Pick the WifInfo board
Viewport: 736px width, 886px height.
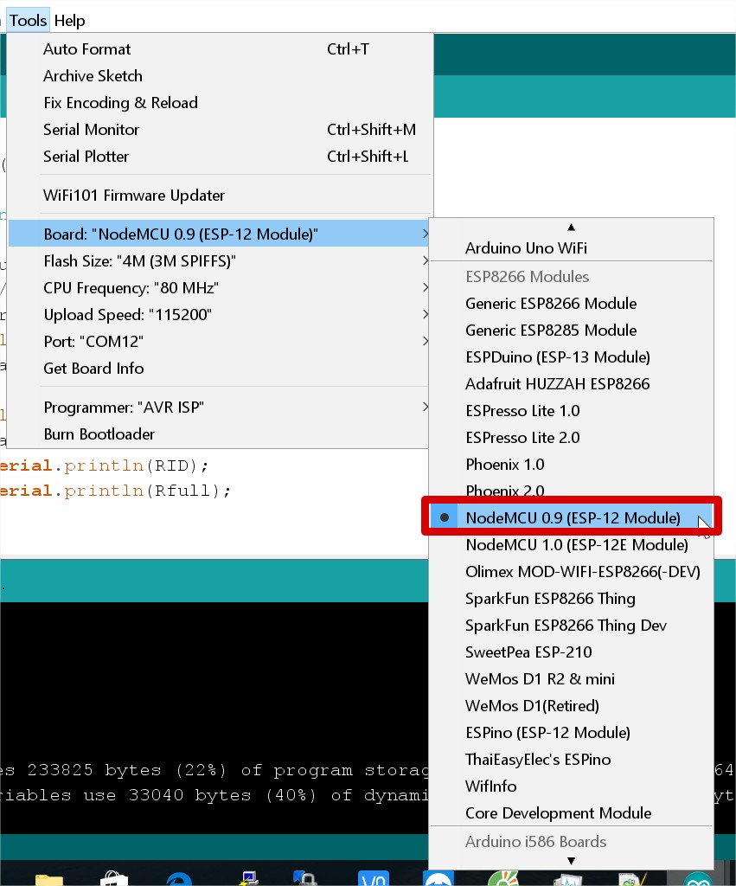point(571,786)
